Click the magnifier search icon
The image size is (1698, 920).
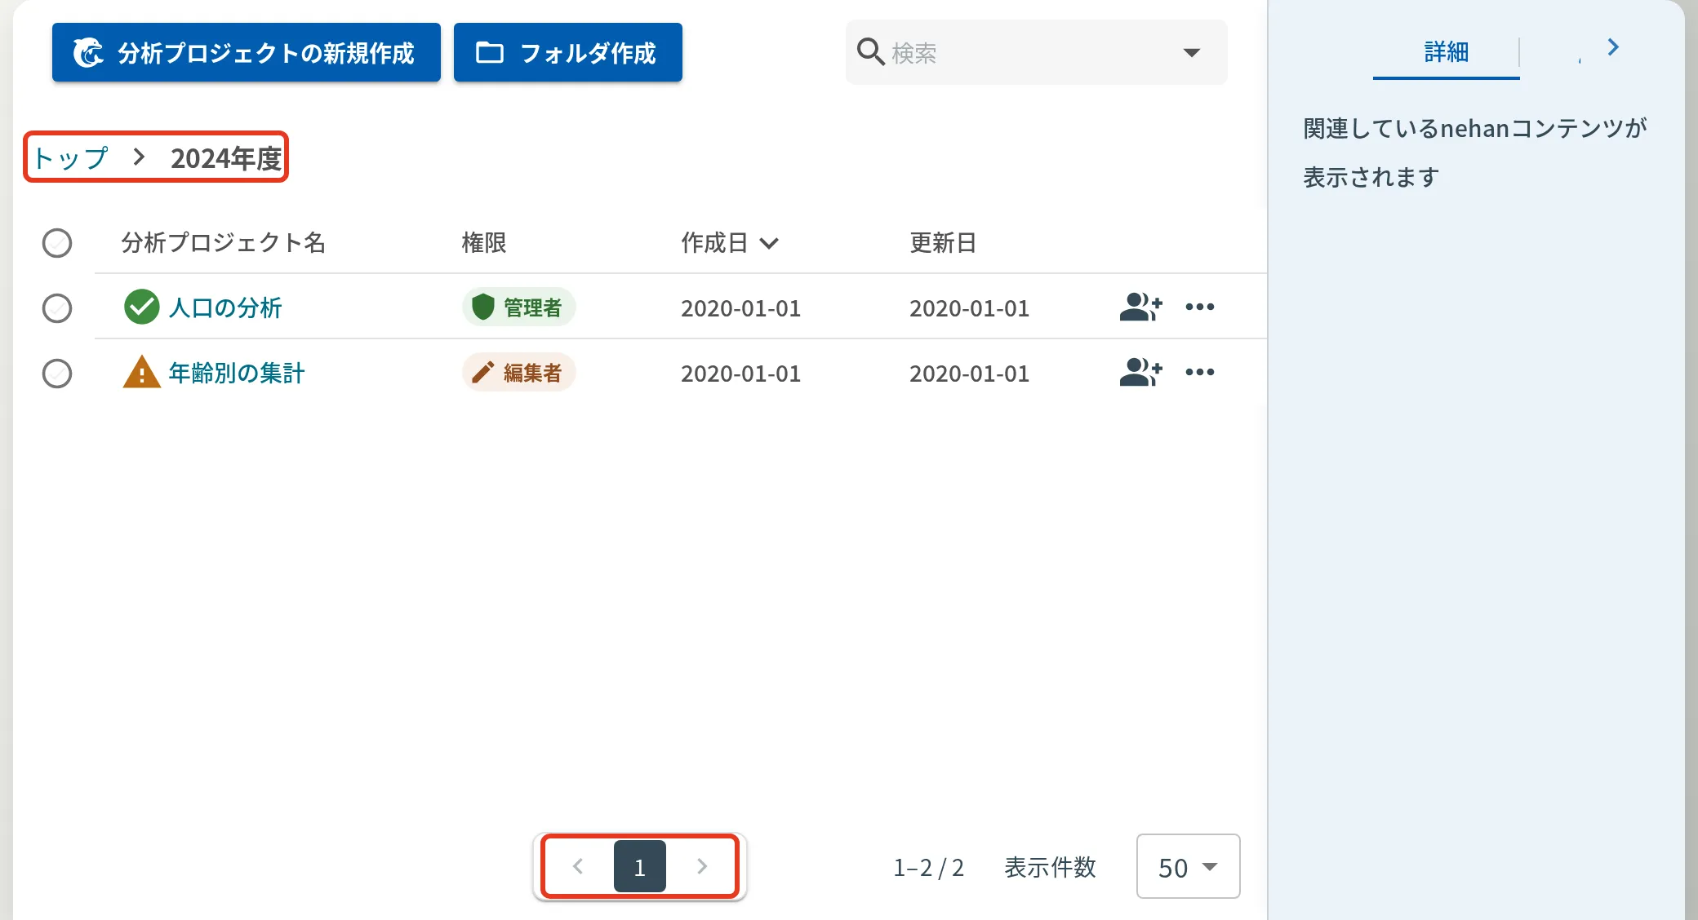(x=870, y=52)
